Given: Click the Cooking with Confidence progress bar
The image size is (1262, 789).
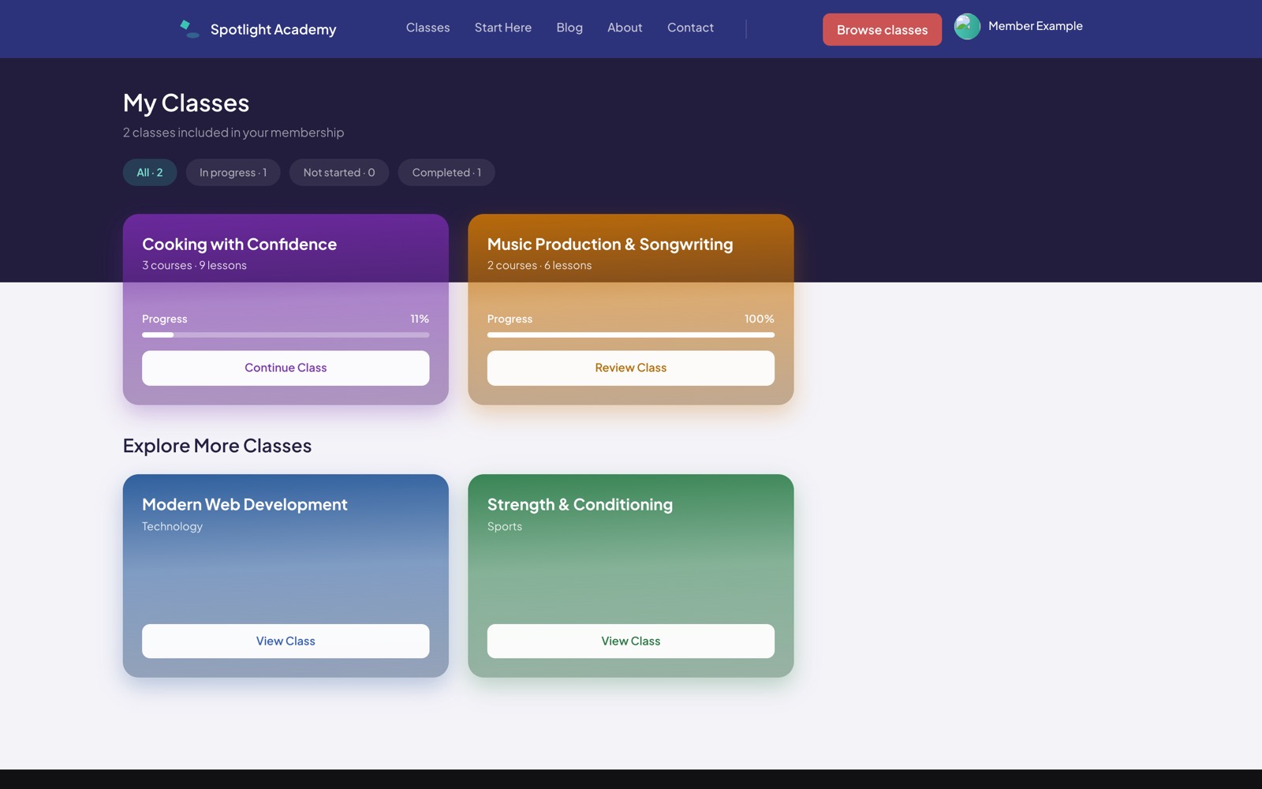Looking at the screenshot, I should (286, 335).
